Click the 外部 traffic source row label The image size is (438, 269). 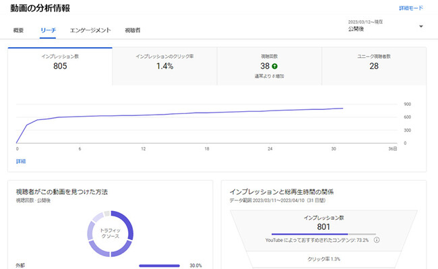pyautogui.click(x=20, y=266)
